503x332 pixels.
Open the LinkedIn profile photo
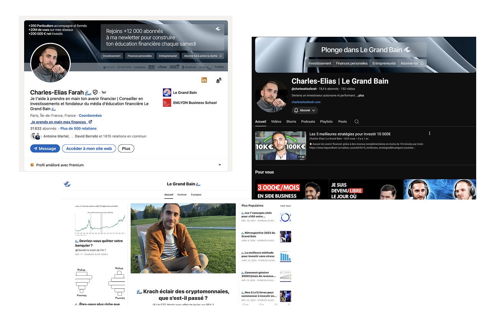[x=50, y=63]
